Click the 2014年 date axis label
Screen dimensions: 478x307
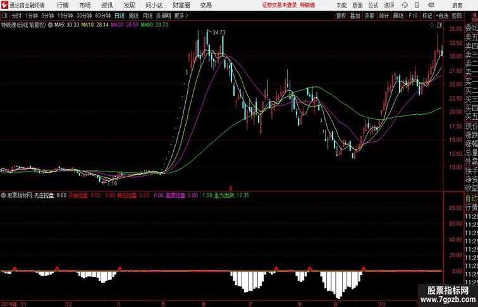pos(9,304)
